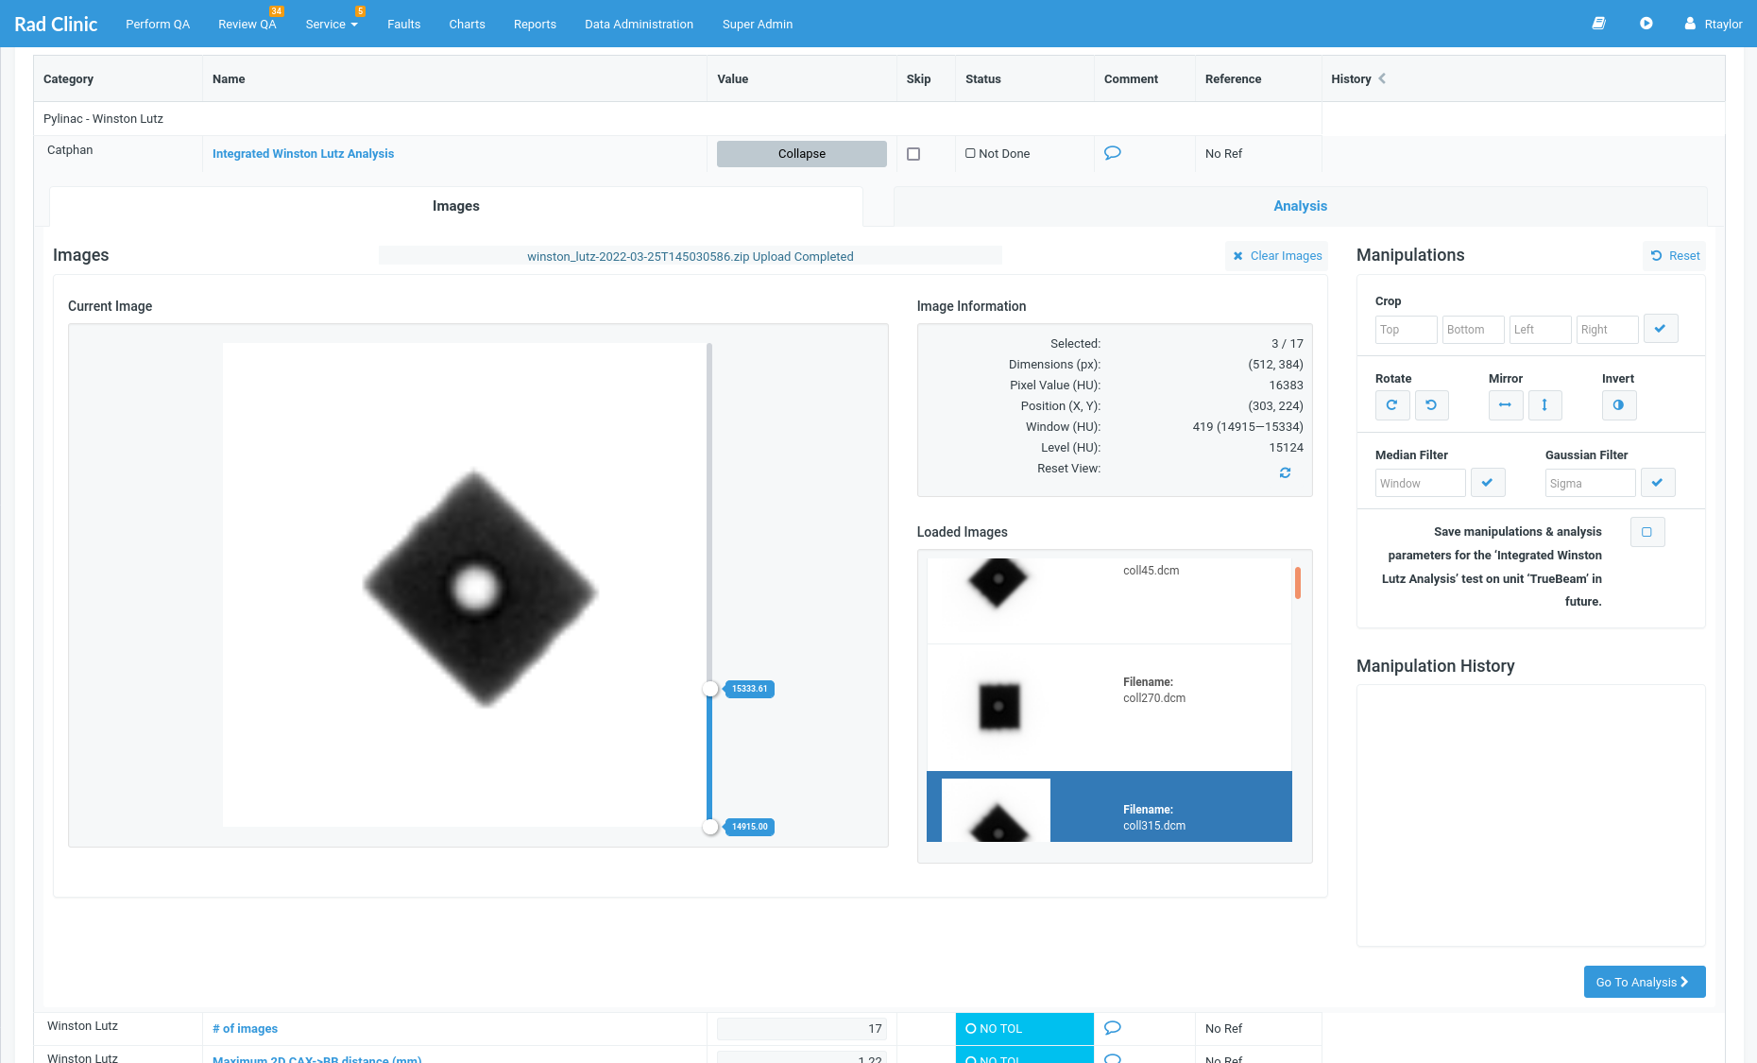Open the comment bubble for Winston Lutz analysis
Viewport: 1757px width, 1063px height.
[1112, 152]
